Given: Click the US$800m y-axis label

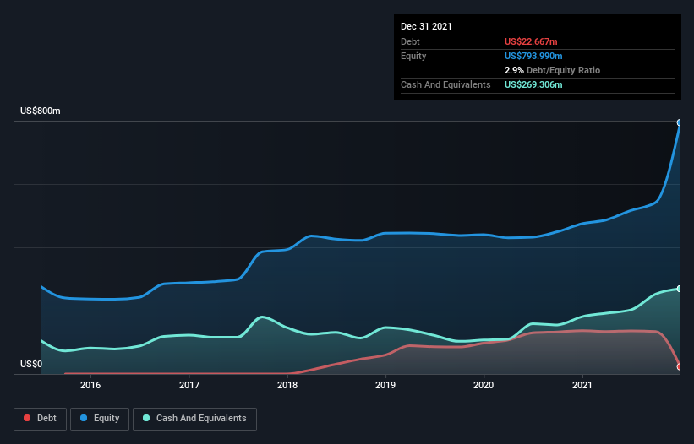Looking at the screenshot, I should tap(41, 111).
